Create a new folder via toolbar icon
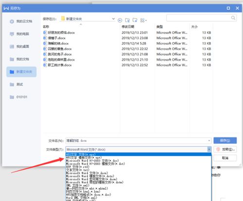Image resolution: width=243 pixels, height=201 pixels. (x=135, y=20)
